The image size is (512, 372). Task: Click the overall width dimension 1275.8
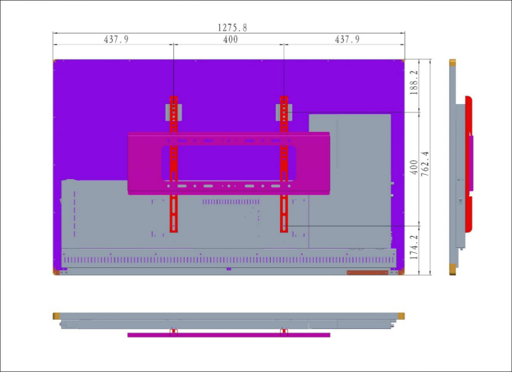[232, 28]
